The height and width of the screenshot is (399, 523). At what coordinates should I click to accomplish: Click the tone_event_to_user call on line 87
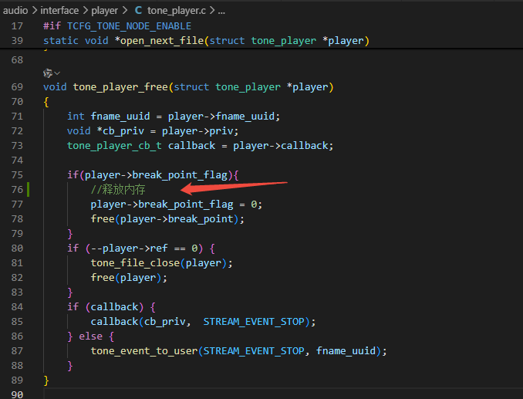[x=239, y=351]
